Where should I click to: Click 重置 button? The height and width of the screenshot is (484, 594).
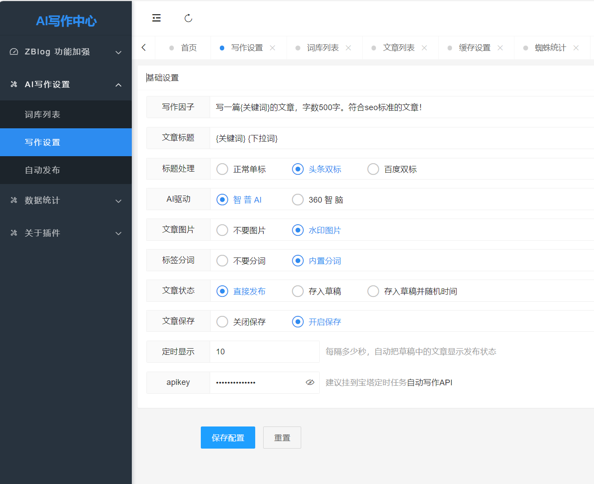(282, 438)
